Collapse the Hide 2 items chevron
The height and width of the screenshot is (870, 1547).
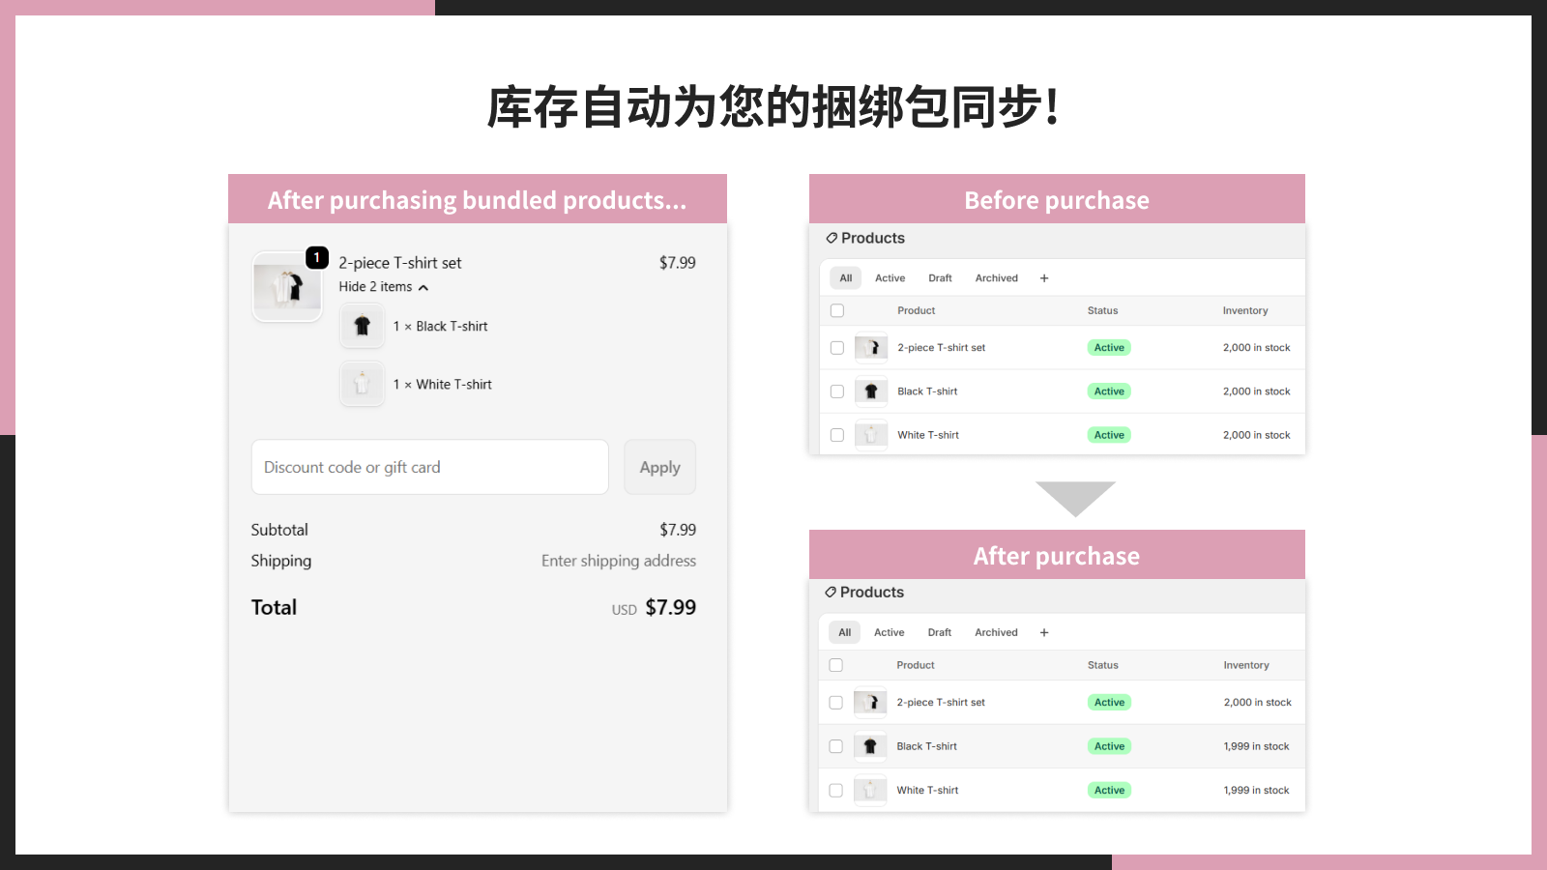(423, 288)
